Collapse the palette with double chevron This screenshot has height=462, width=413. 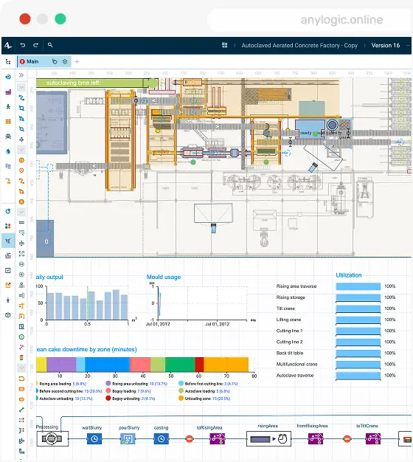[21, 75]
